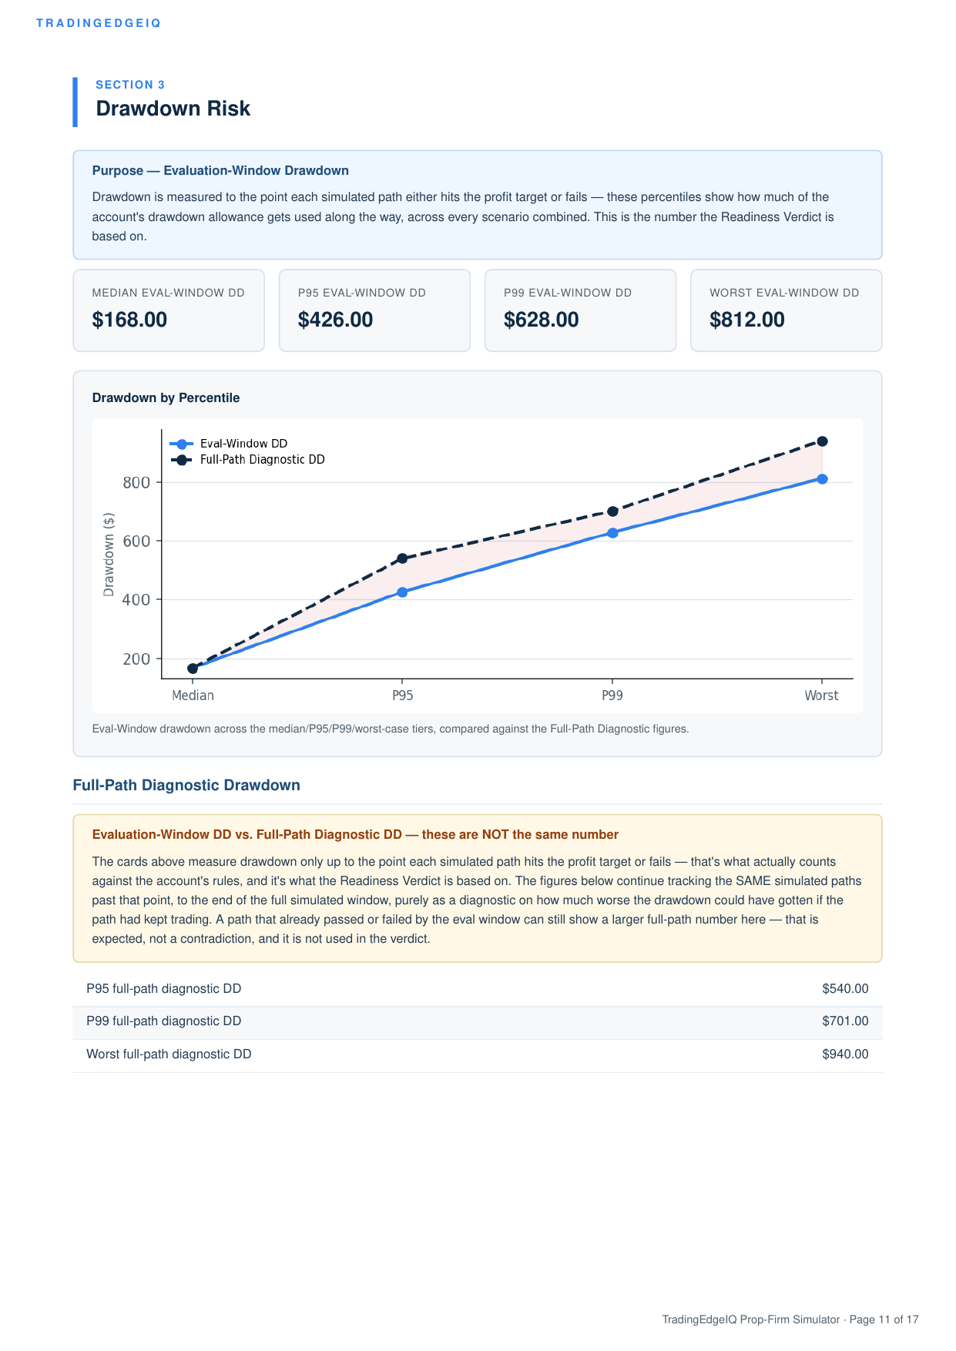The image size is (956, 1351).
Task: Click the page 11 of 17 footer text
Action: click(x=884, y=1319)
